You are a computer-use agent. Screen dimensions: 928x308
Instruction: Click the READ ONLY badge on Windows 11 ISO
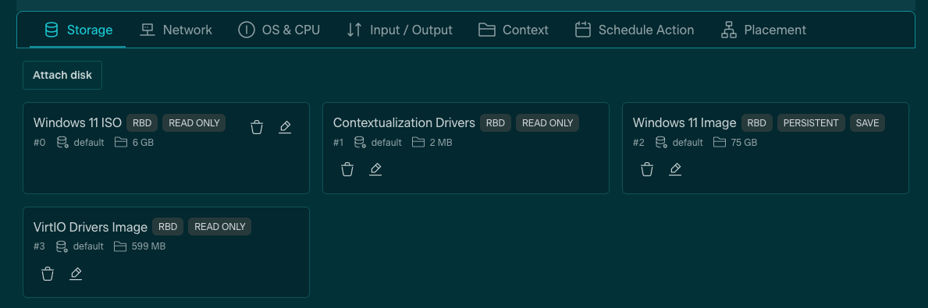194,123
